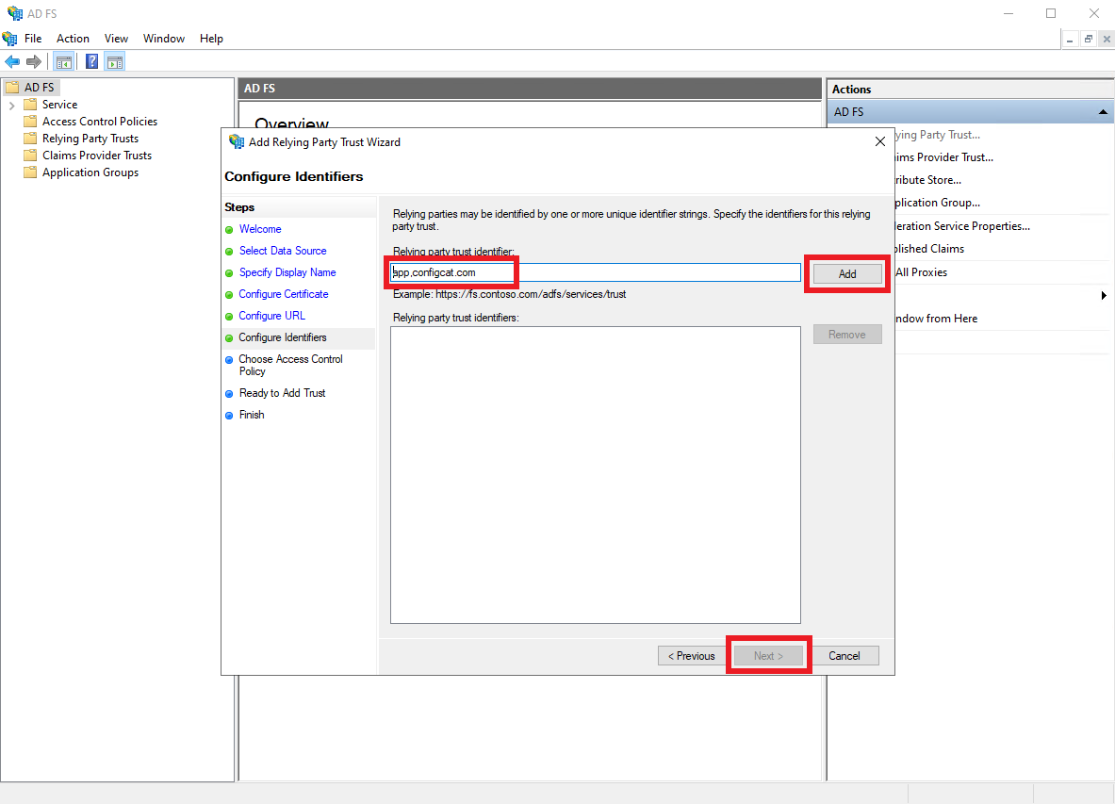Click the Forward arrow toolbar icon
This screenshot has width=1115, height=804.
pyautogui.click(x=34, y=62)
